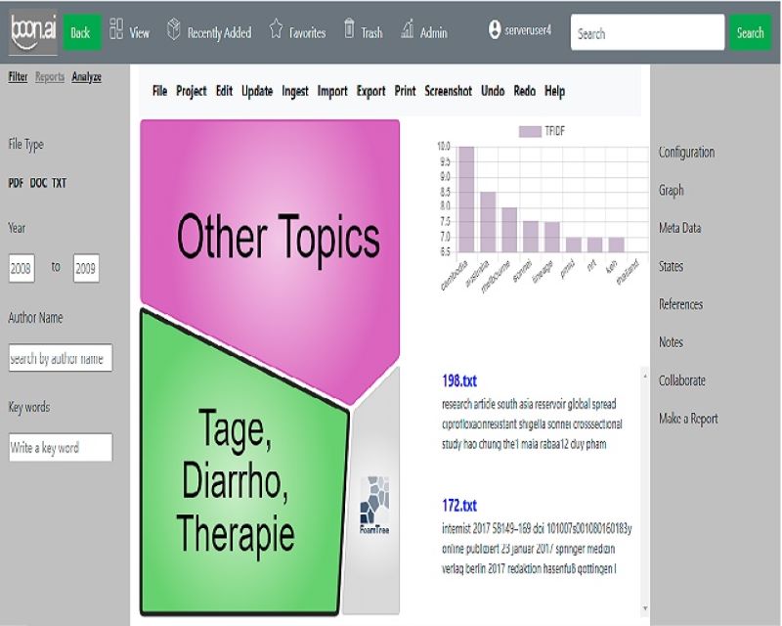Open Favorites star icon
Viewport: 782px width, 626px height.
pos(276,30)
